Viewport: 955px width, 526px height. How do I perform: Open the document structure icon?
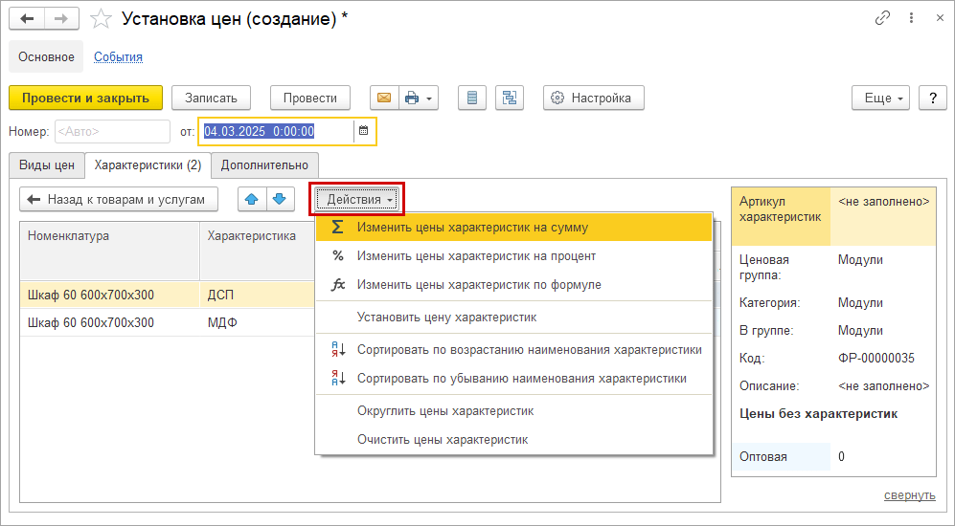coord(510,98)
